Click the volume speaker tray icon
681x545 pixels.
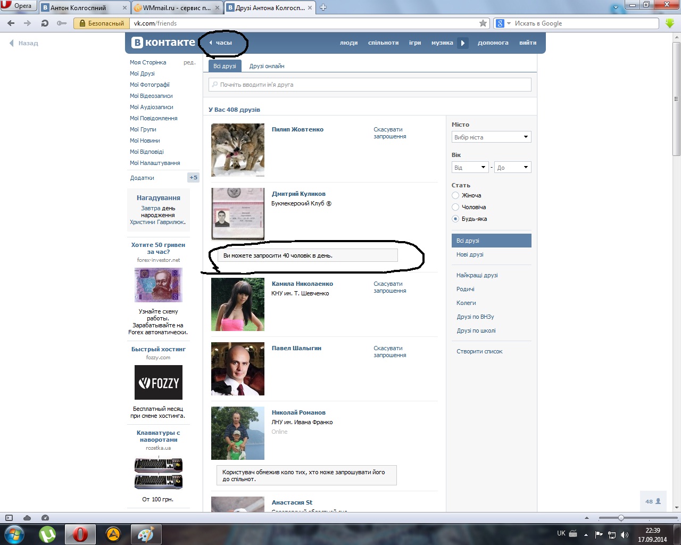[x=625, y=534]
